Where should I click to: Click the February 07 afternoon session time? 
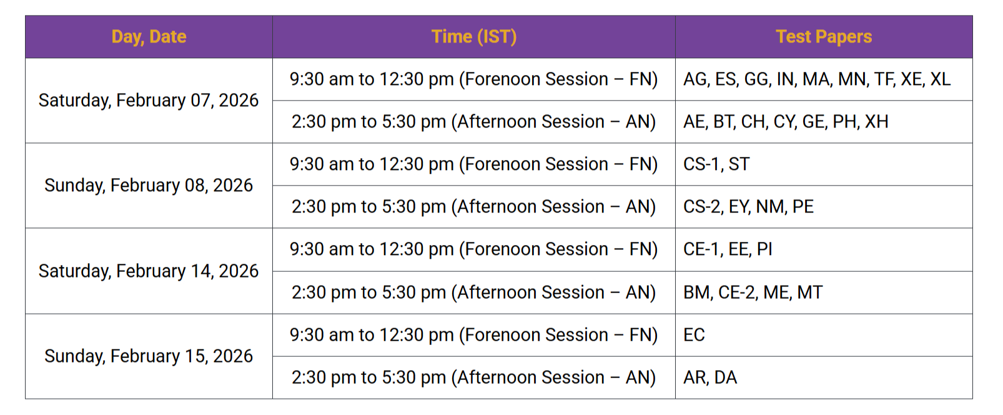473,122
